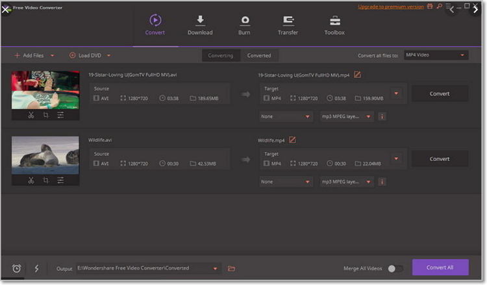This screenshot has width=487, height=285.
Task: Click the info icon in Wildlife row
Action: (x=382, y=182)
